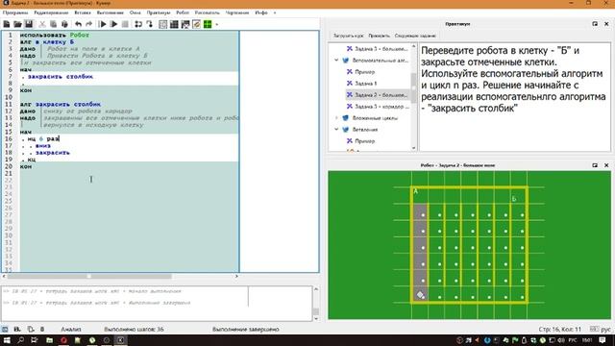Screen dimensions: 615x346
Task: Click the line 18 закрасить command
Action: tap(53, 153)
